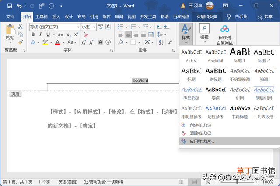The height and width of the screenshot is (186, 280).
Task: Increase the paragraph indent
Action: 167,27
